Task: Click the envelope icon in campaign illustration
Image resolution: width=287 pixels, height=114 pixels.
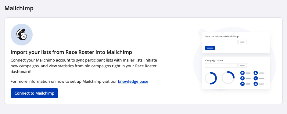Action: coord(242,73)
